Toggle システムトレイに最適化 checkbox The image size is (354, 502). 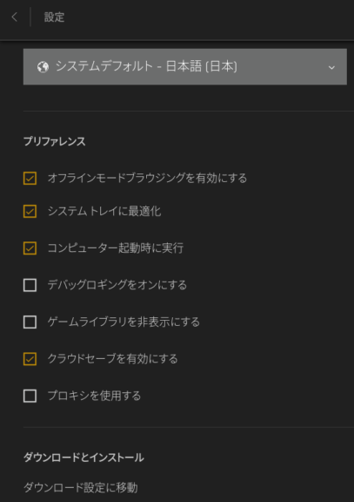coord(30,211)
